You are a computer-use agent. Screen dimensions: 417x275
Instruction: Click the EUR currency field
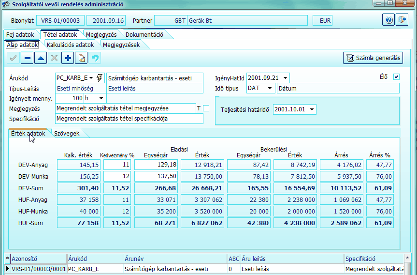tap(322, 20)
